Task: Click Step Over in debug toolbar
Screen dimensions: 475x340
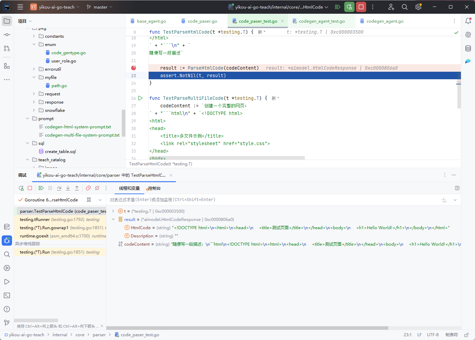Action: click(59, 188)
